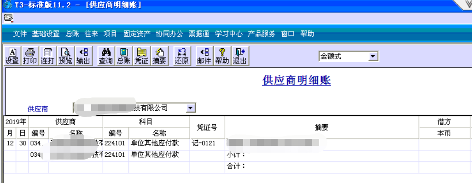Click the 摘要 column header in table
472x183 pixels.
click(x=321, y=127)
